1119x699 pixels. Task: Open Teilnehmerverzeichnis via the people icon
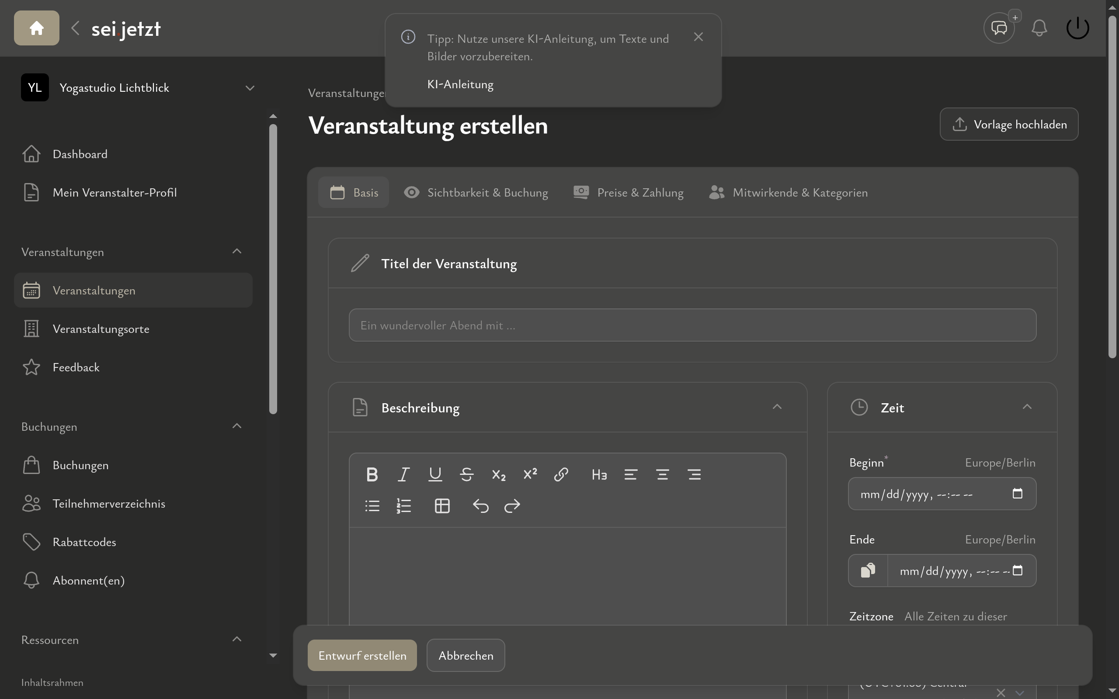pyautogui.click(x=31, y=503)
